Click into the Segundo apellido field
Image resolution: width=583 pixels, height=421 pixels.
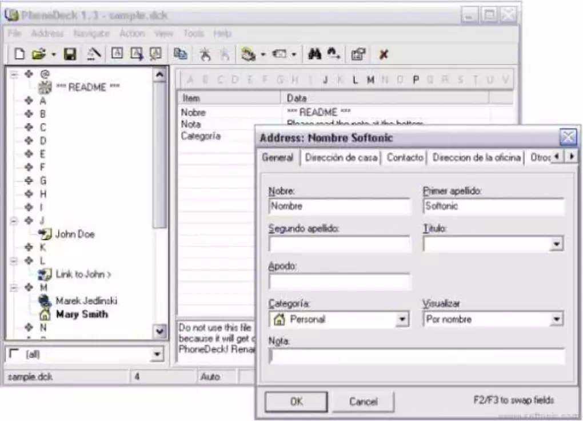340,244
